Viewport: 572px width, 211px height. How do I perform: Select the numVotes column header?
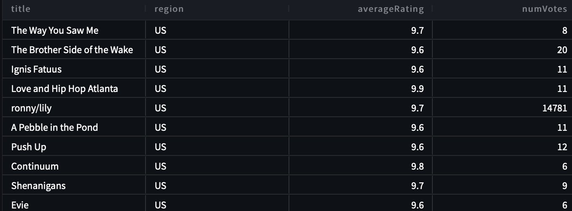pyautogui.click(x=502, y=9)
